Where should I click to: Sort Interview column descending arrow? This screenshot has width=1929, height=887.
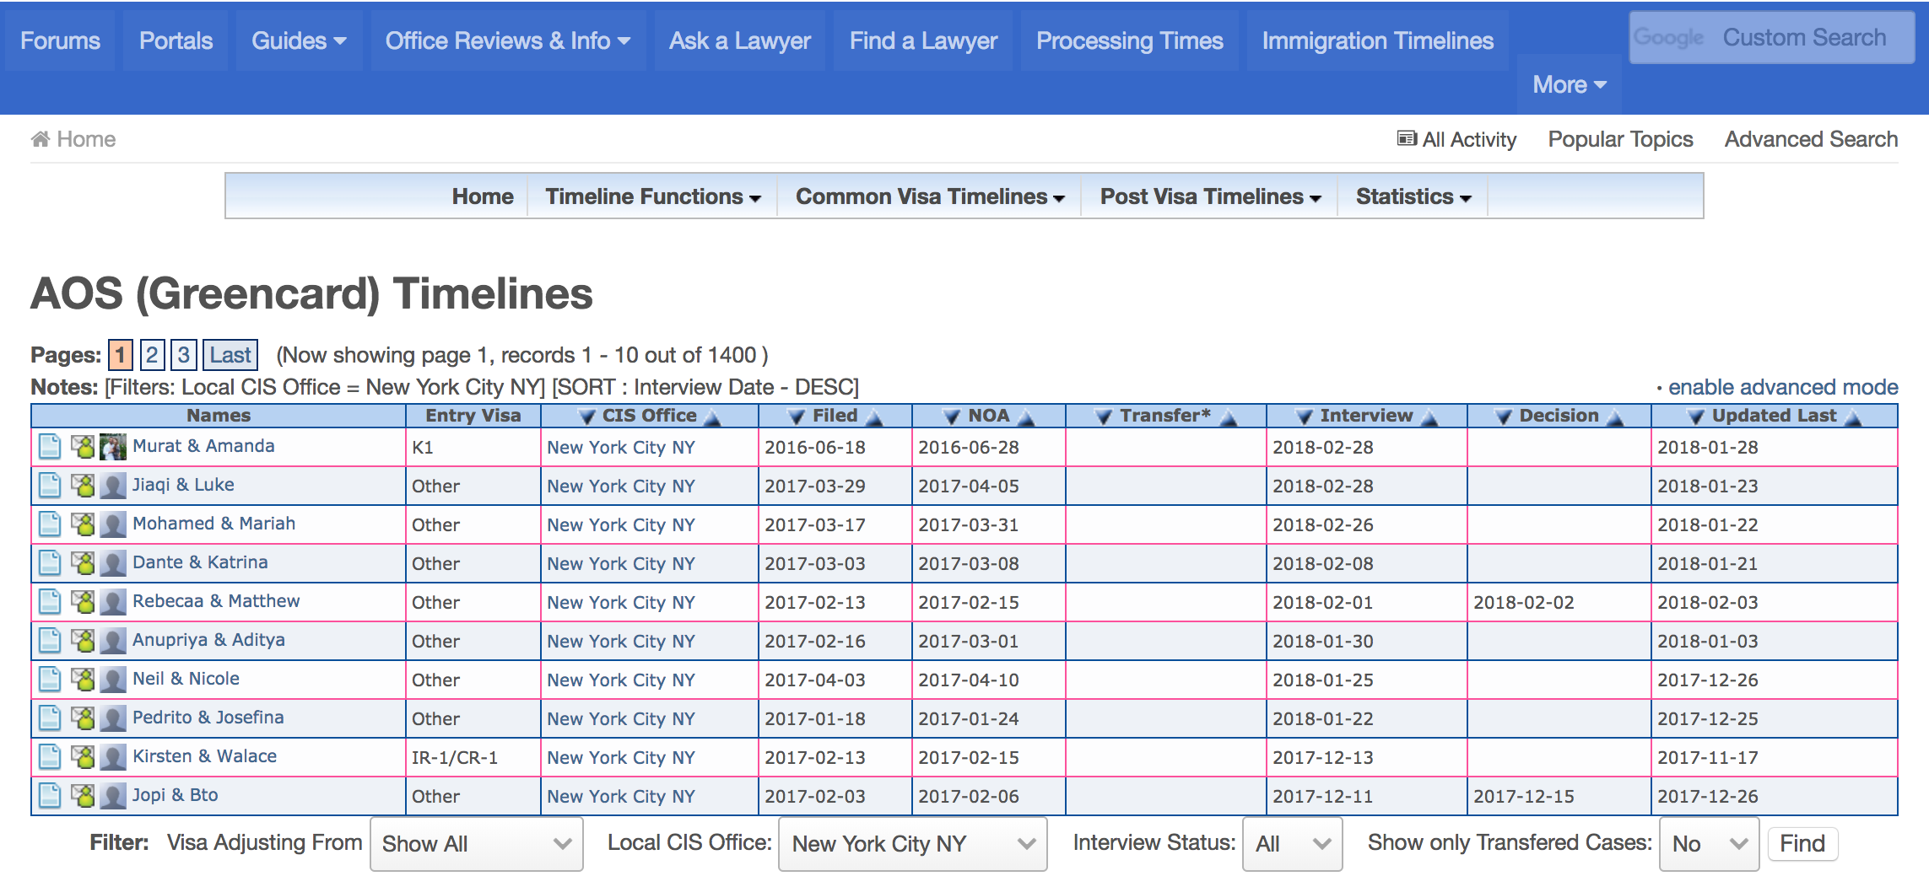[x=1304, y=417]
